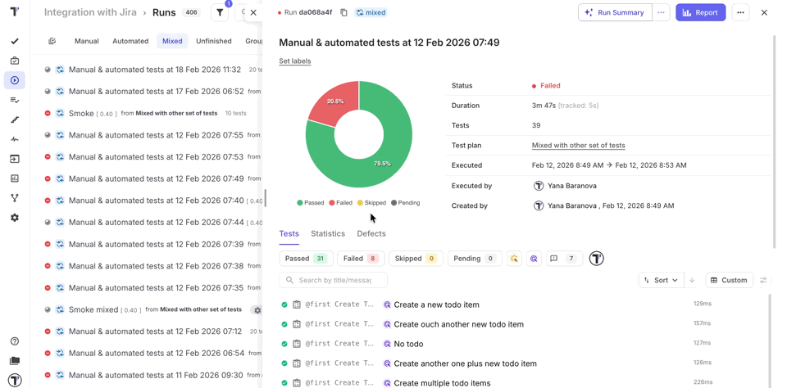Click the multi-select runs icon
This screenshot has height=388, width=787.
(52, 41)
